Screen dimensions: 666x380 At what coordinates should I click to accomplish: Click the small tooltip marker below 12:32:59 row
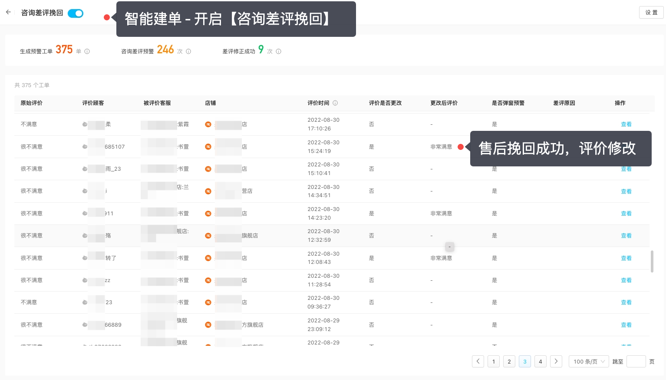[450, 247]
